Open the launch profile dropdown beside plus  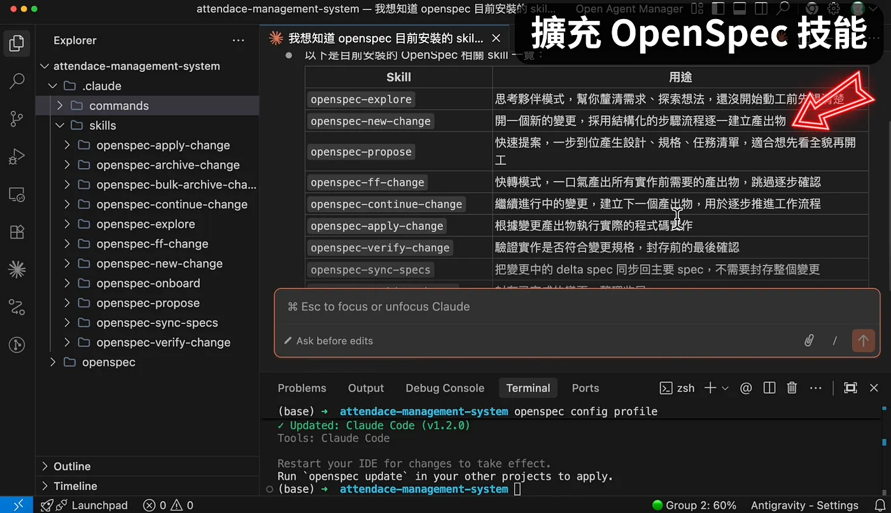click(x=725, y=388)
